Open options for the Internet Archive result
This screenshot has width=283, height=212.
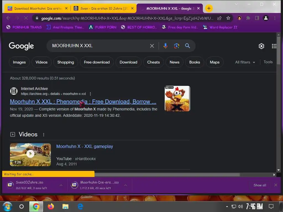point(90,94)
